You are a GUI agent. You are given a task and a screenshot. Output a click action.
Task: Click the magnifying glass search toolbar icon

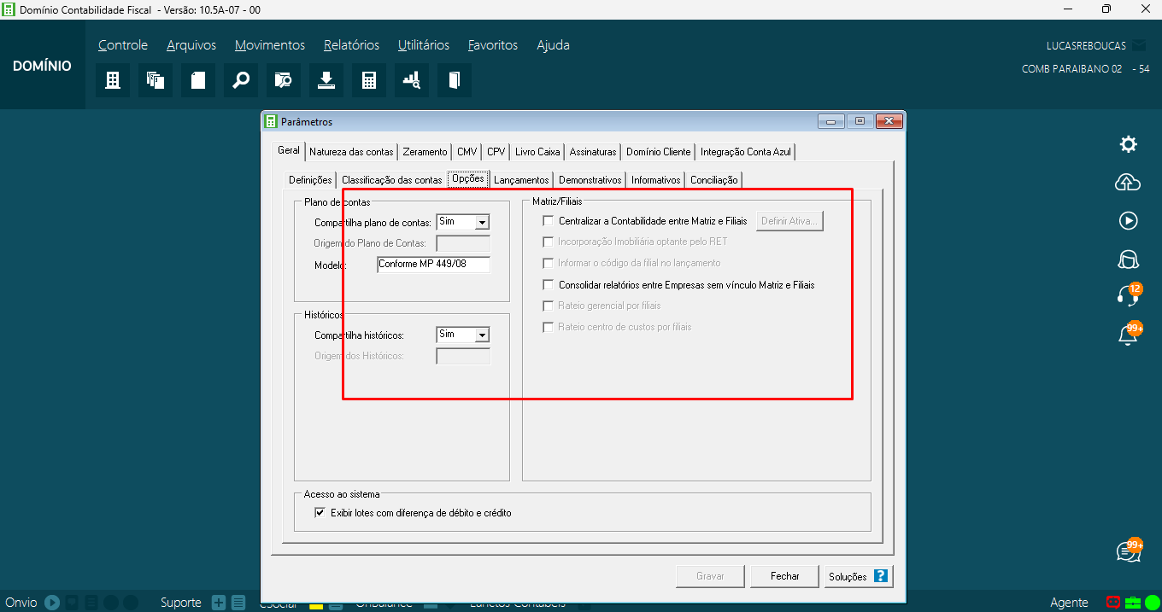coord(241,80)
